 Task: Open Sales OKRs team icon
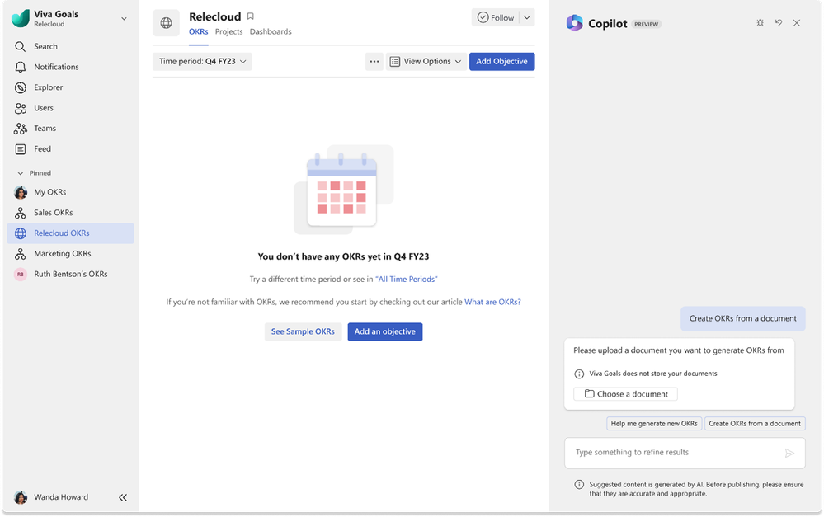21,213
